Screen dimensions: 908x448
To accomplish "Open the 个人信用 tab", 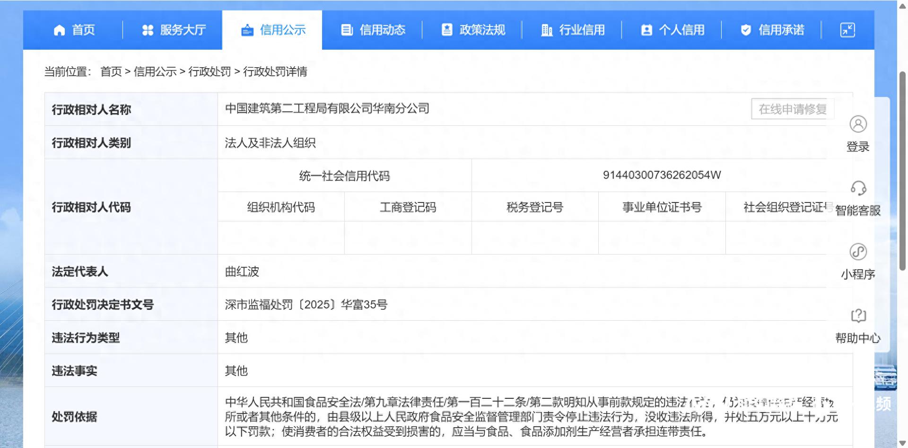I will coord(672,30).
